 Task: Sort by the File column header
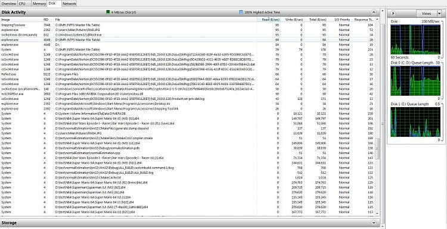point(156,20)
